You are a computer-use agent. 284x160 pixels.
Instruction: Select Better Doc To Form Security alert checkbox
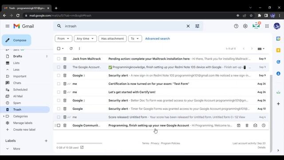(59, 100)
